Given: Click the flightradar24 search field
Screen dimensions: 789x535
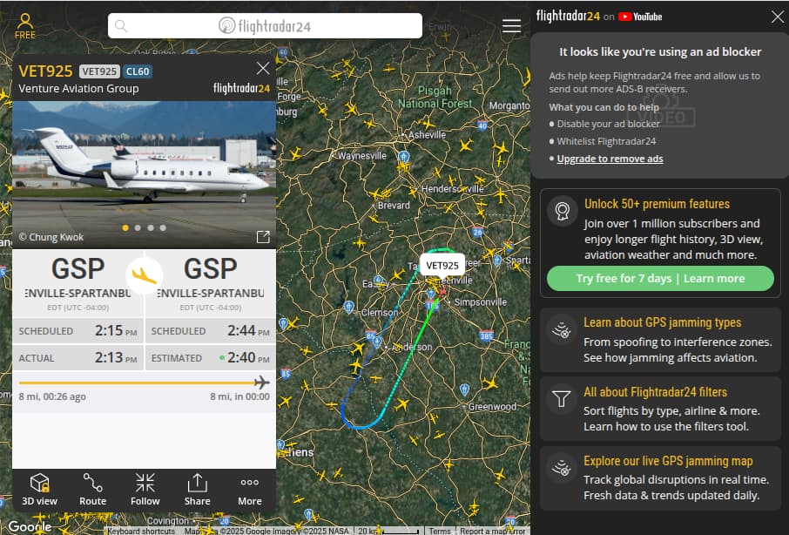Looking at the screenshot, I should coord(265,25).
